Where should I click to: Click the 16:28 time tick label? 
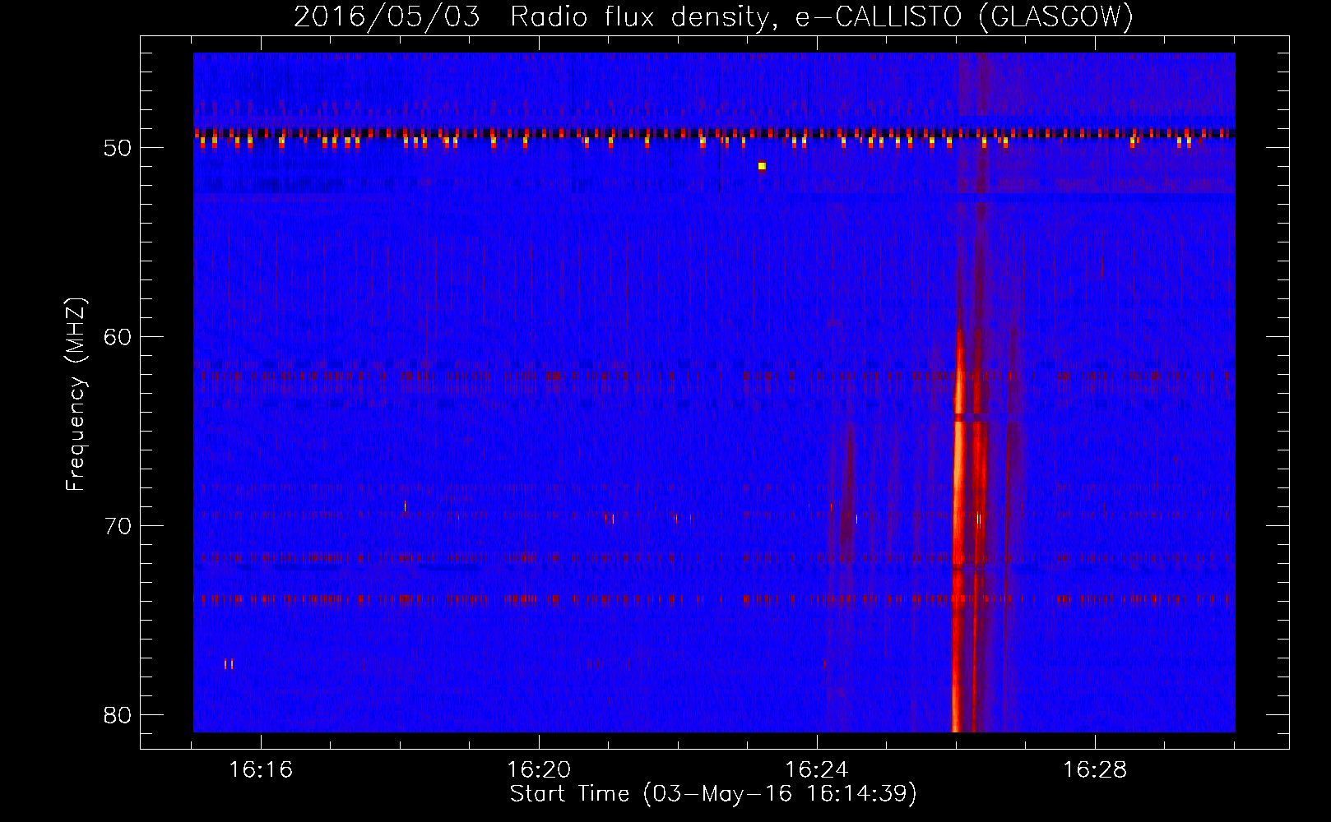click(x=1095, y=770)
